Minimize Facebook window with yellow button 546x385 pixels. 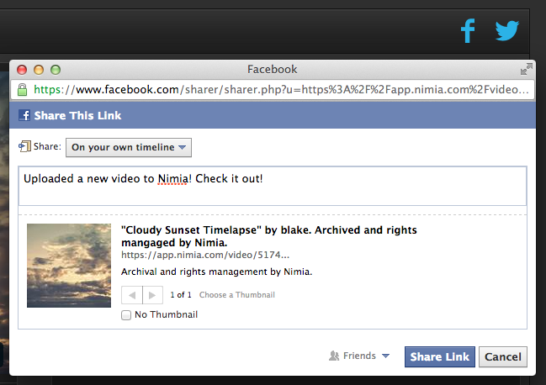pos(39,70)
